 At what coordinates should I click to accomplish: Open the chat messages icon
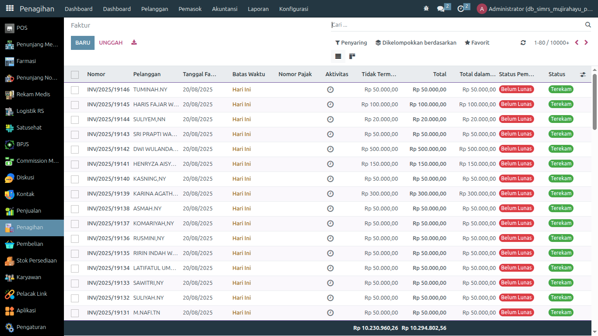coord(441,9)
